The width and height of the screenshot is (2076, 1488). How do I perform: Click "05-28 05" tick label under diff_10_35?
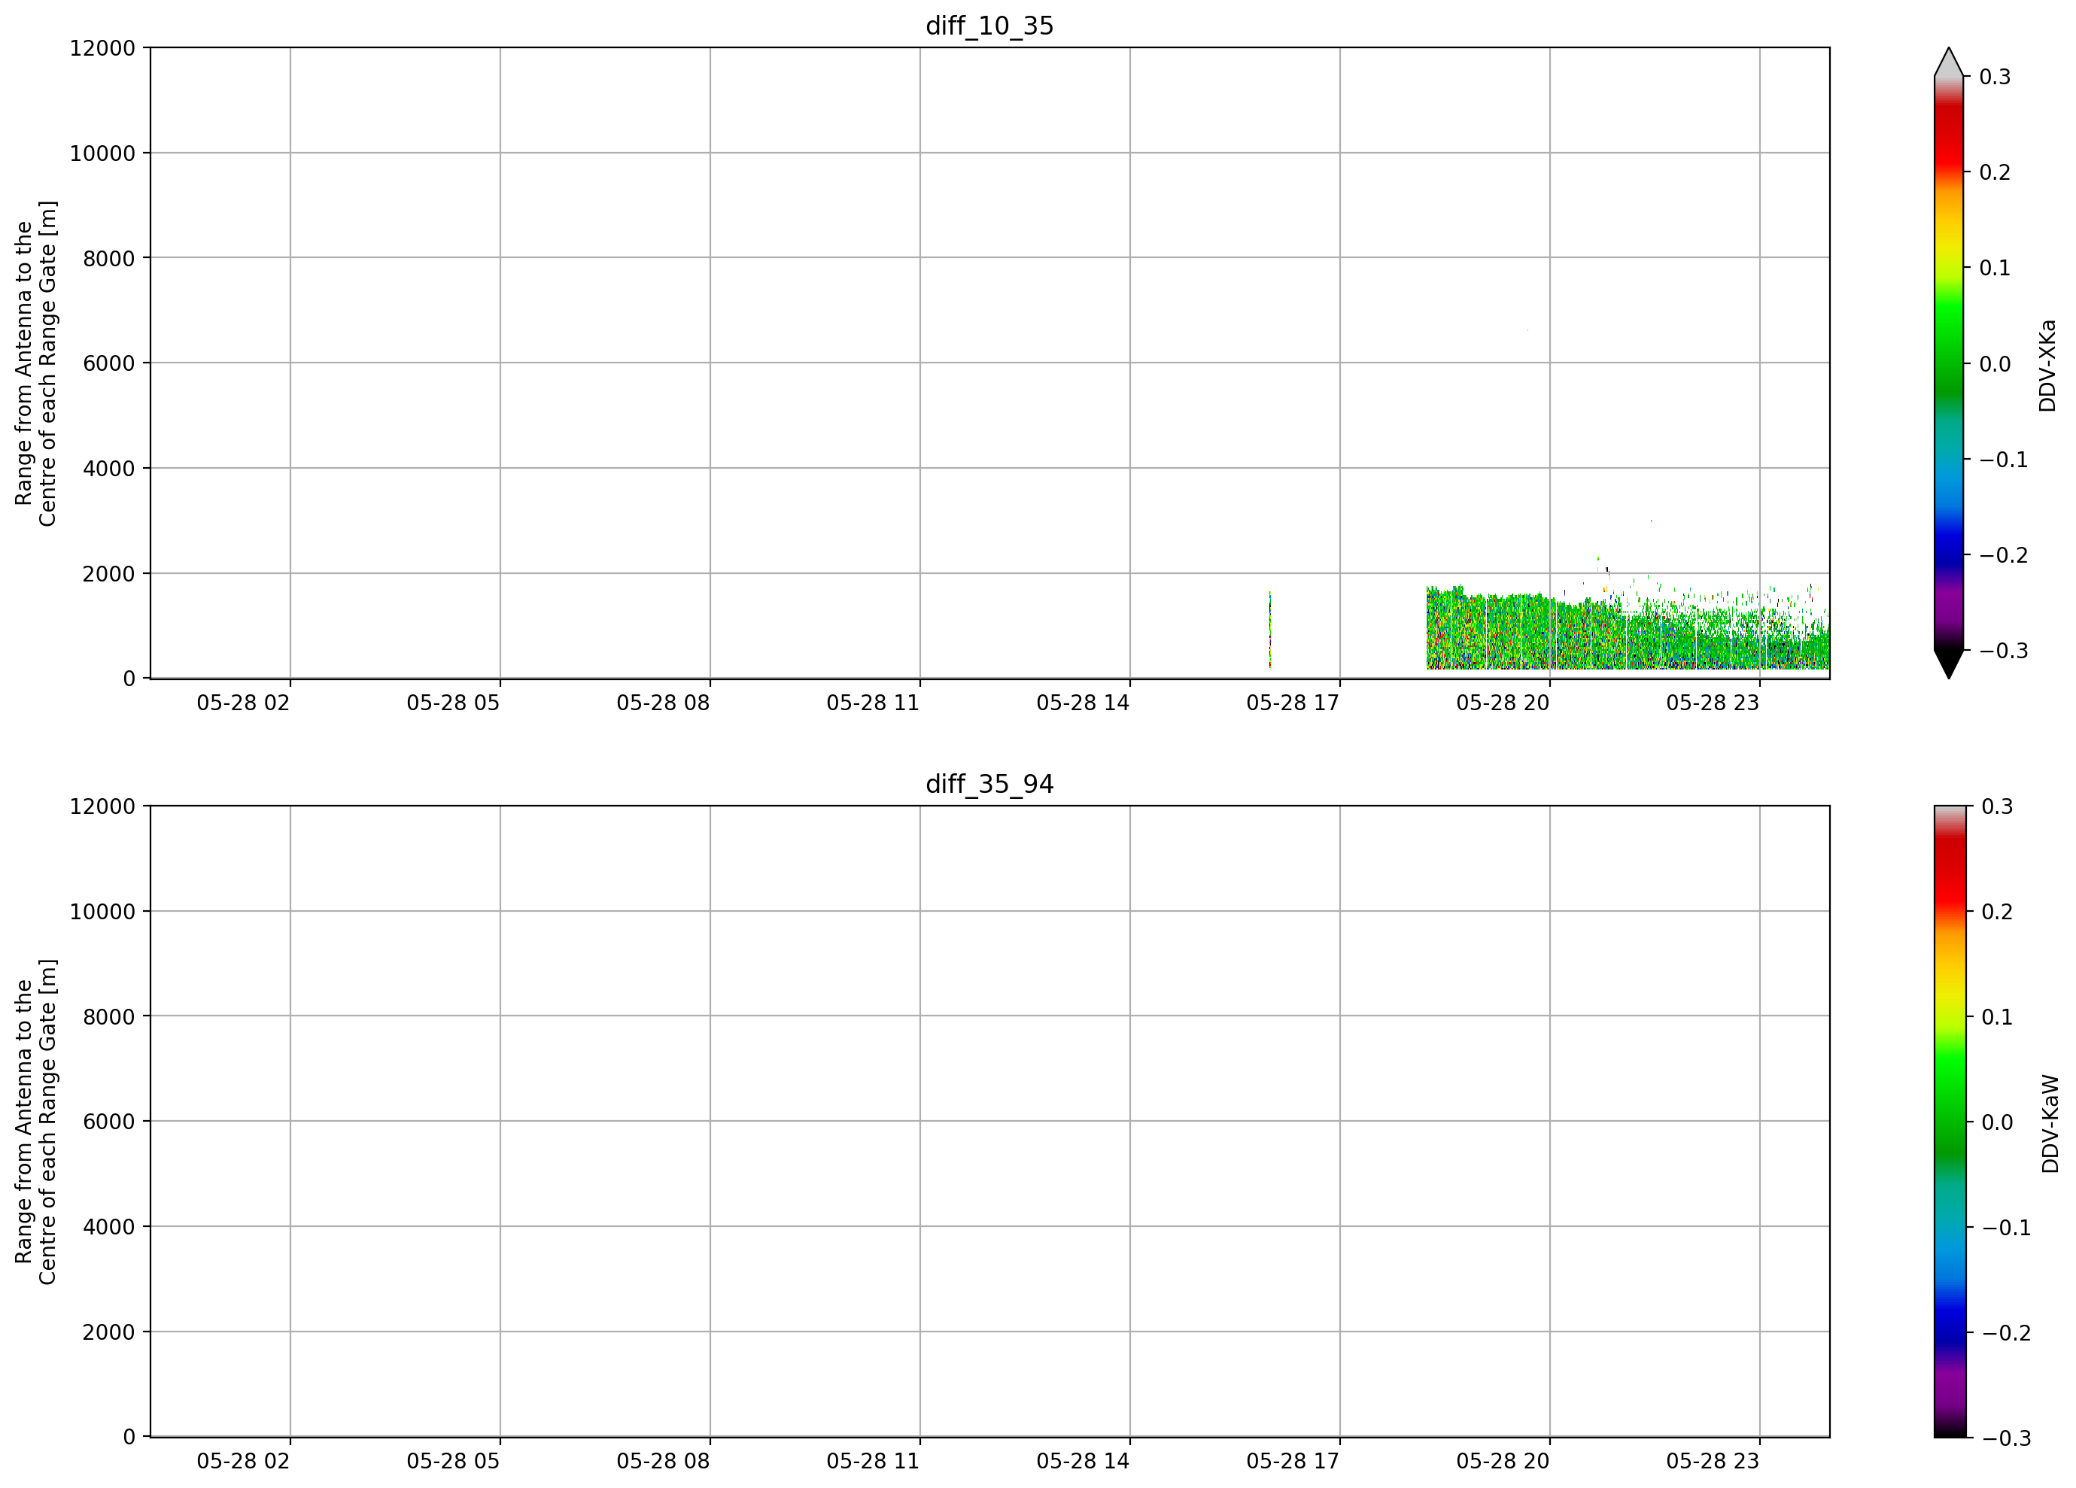[x=453, y=703]
